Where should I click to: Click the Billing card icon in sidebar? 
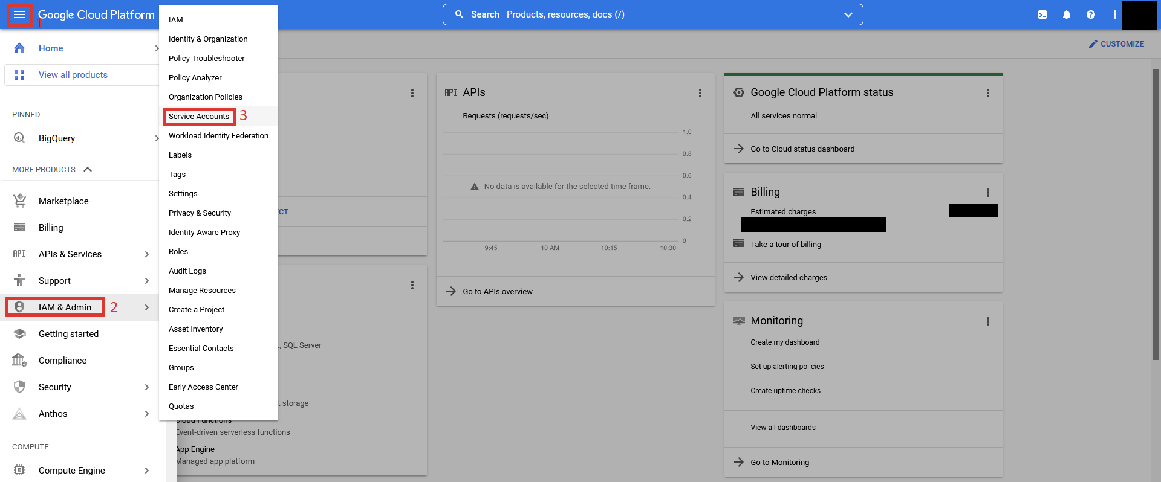tap(19, 228)
